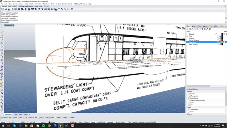Viewport: 227px width, 128px height.
Task: Click the blue pentagon surface toolbar icon
Action: coord(29,9)
